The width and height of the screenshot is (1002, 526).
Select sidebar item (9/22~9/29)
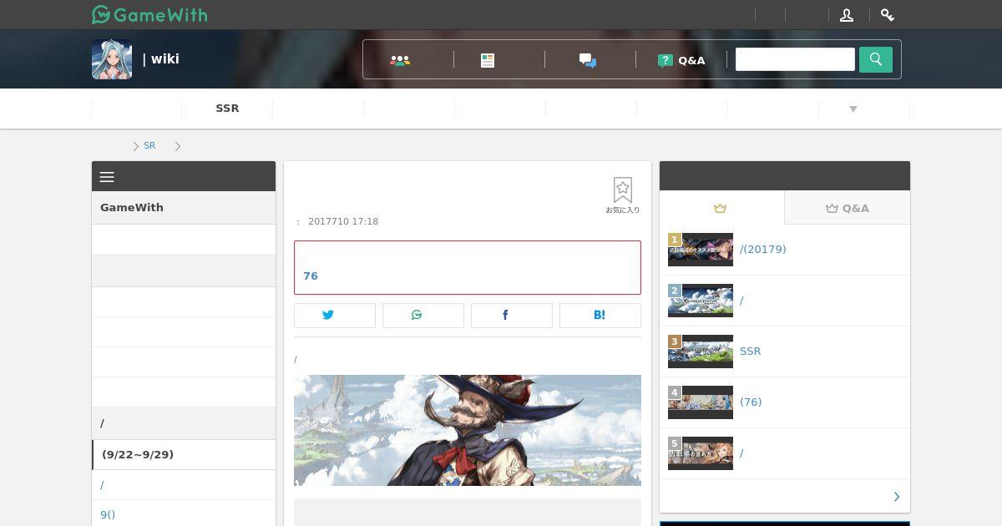[x=184, y=455]
